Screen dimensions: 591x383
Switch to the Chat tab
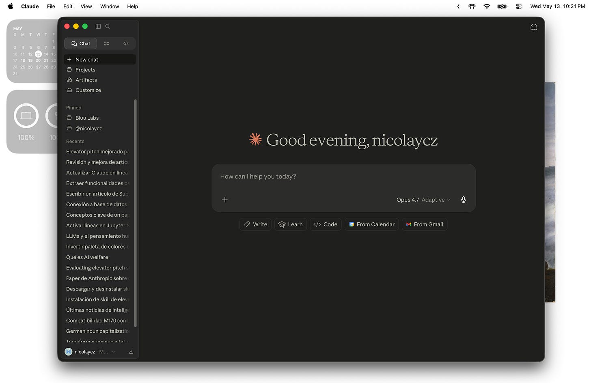[x=81, y=43]
